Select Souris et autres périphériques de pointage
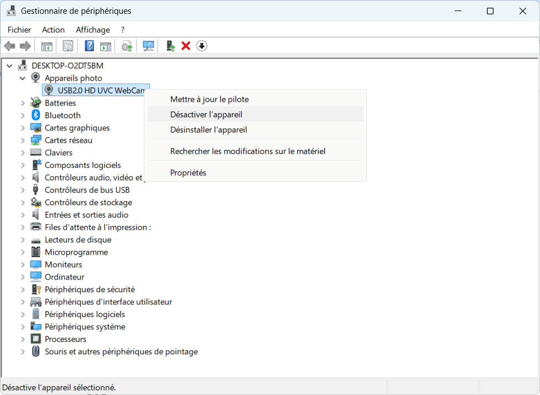The height and width of the screenshot is (395, 540). tap(121, 352)
